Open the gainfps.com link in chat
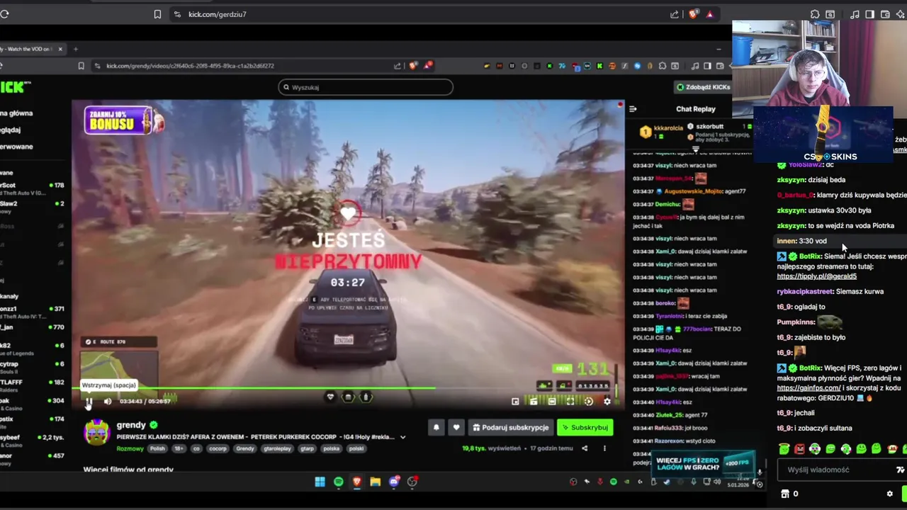The image size is (907, 510). 809,388
